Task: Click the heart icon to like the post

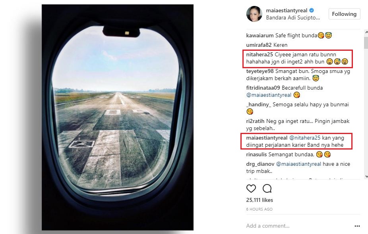Action: point(251,188)
